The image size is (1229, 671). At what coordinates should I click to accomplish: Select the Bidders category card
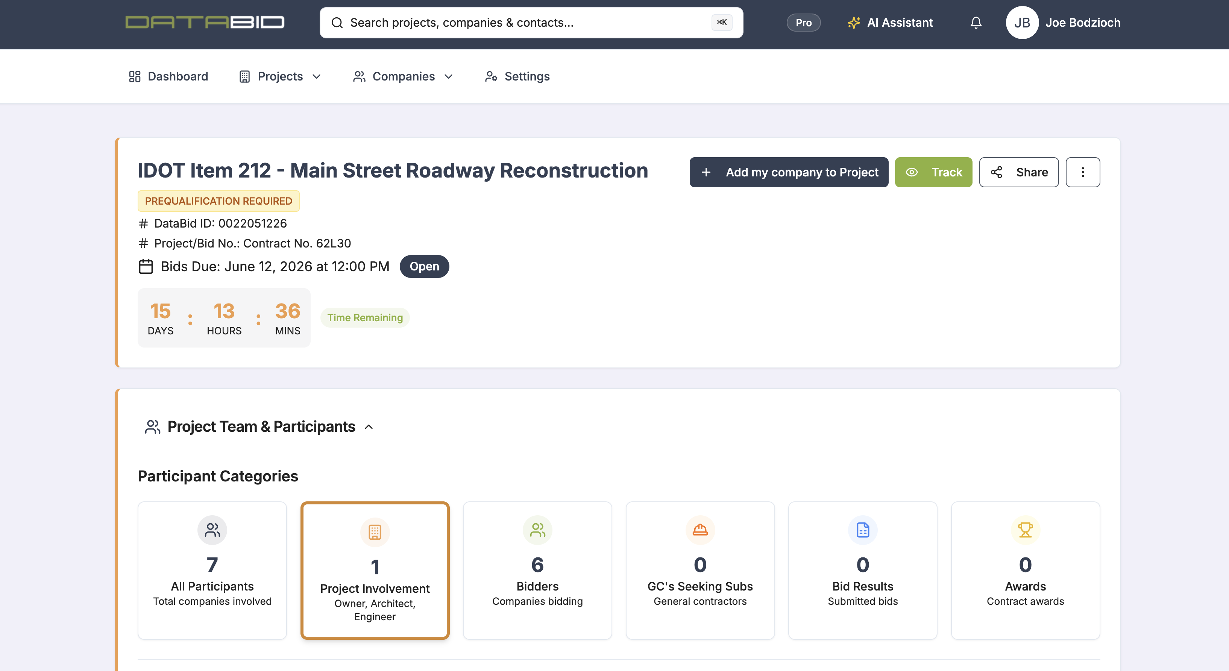537,570
